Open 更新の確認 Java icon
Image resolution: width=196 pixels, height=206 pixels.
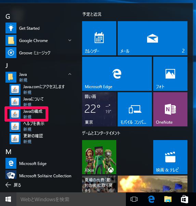[x=15, y=139]
